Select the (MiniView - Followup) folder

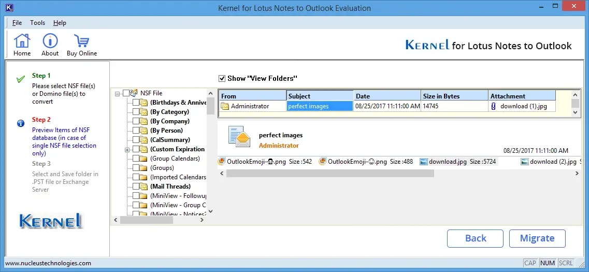tap(178, 196)
